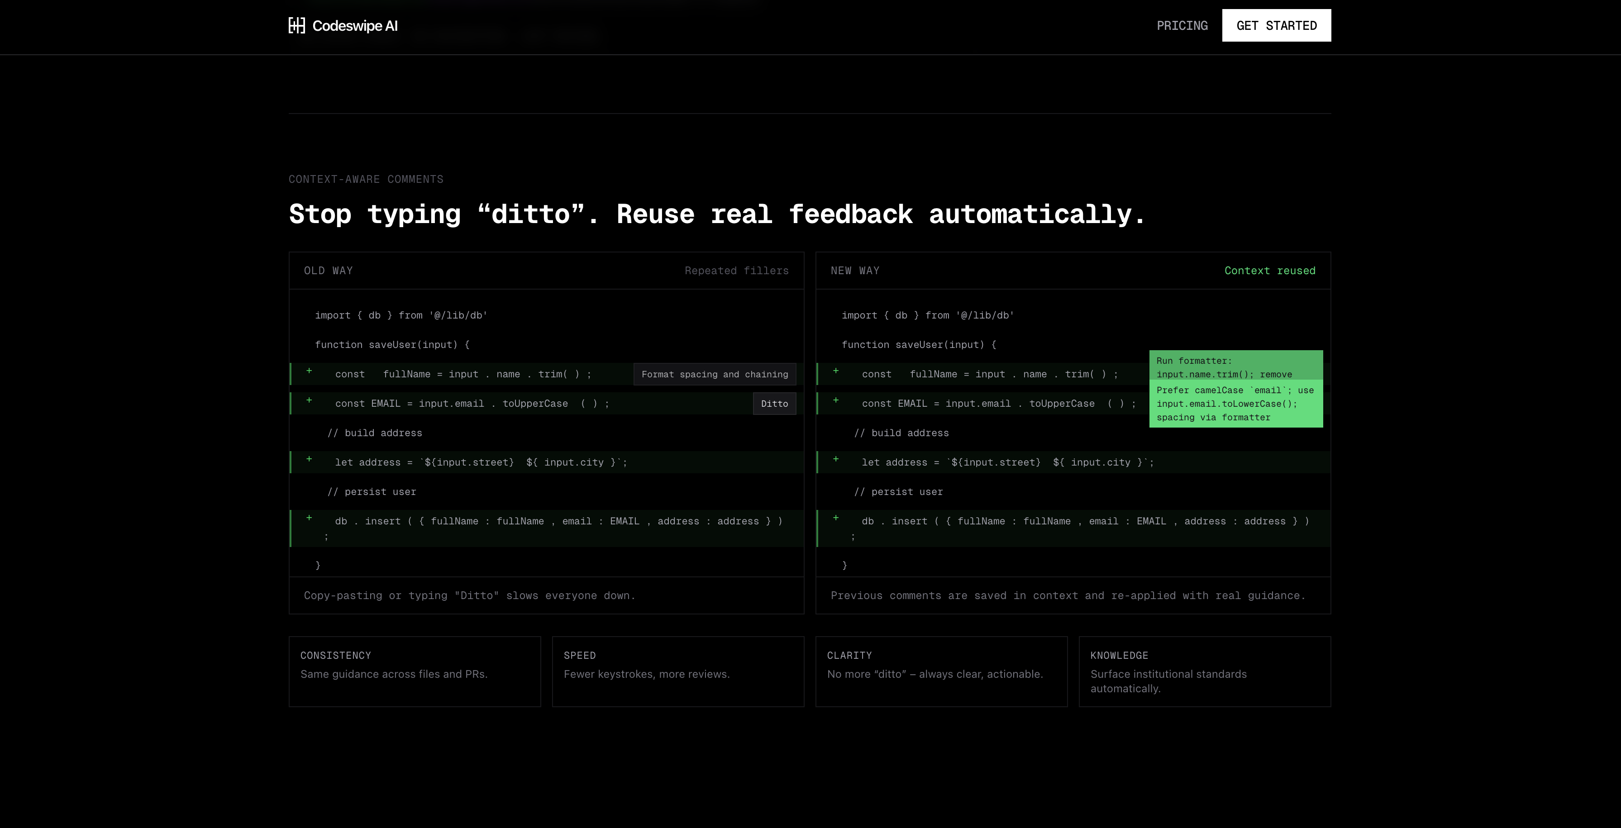Select the CONSISTENCY feature card
Image resolution: width=1621 pixels, height=828 pixels.
(x=415, y=671)
